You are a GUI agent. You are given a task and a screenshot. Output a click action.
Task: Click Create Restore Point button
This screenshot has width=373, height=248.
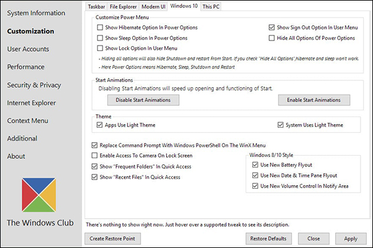click(113, 239)
